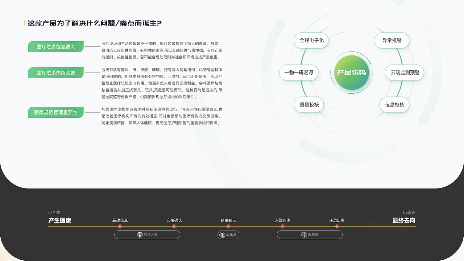Click the 医疗垃圾危害很大 green label

[56, 47]
